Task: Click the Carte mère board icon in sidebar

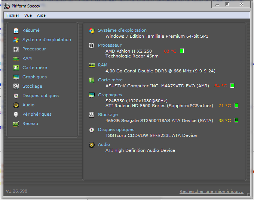Action: (x=16, y=68)
